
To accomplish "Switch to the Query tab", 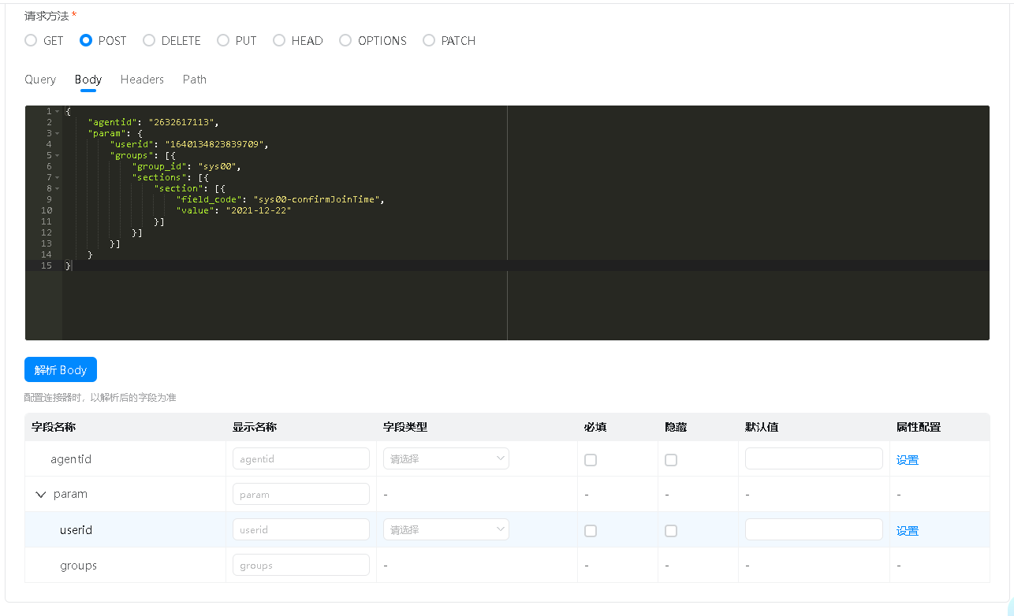I will [x=40, y=80].
